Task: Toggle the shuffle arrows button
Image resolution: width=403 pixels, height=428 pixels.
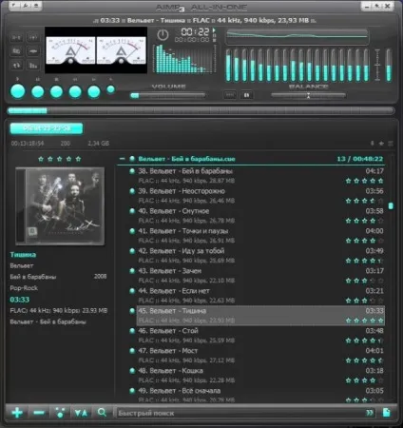Action: 16,66
